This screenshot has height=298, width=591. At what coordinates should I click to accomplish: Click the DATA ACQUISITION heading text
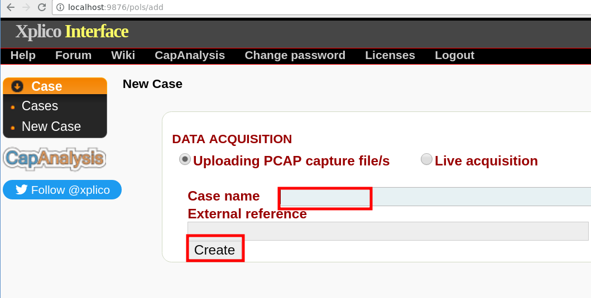click(x=232, y=139)
